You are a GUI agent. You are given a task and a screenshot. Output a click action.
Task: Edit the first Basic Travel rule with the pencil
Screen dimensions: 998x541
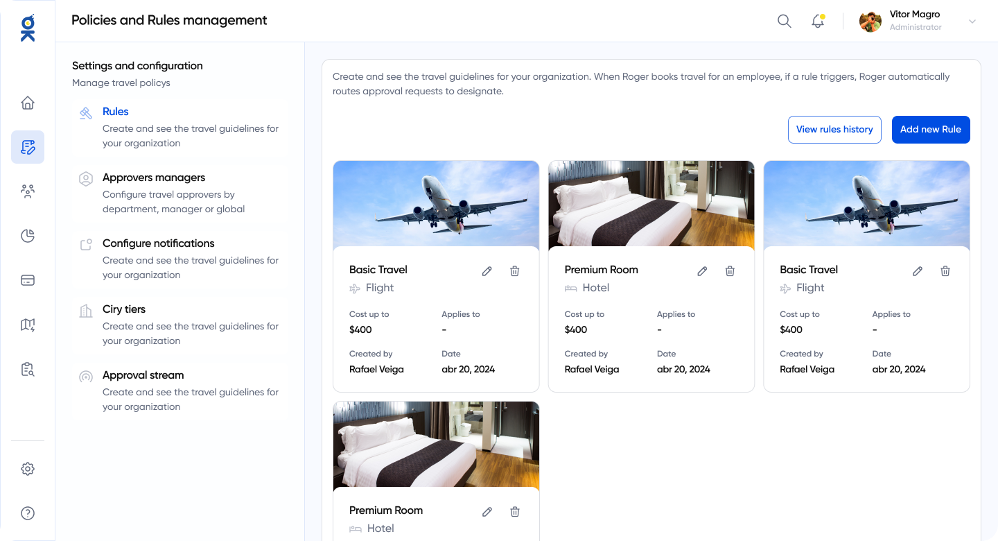pyautogui.click(x=487, y=271)
